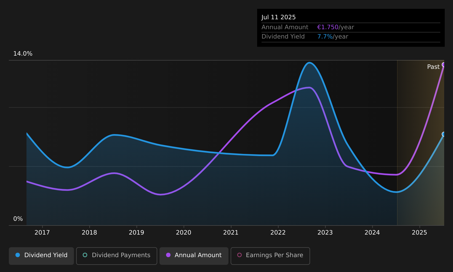This screenshot has width=453, height=272.
Task: Click the 7.7%/year tooltip value
Action: [x=333, y=37]
